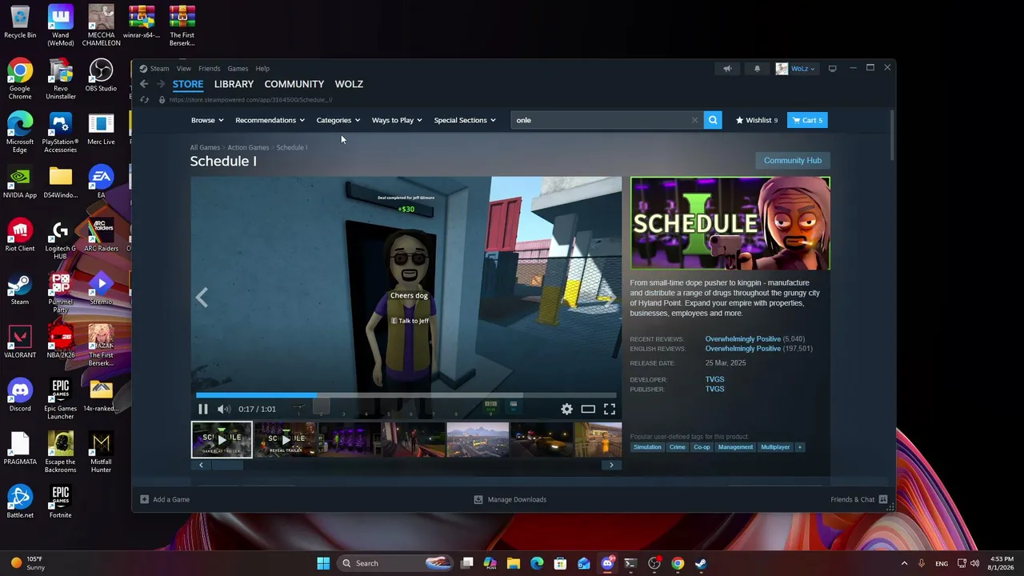Viewport: 1024px width, 576px height.
Task: Open the Windows Start menu
Action: click(323, 563)
